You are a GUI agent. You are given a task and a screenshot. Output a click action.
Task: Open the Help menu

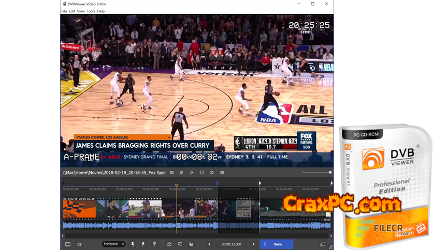(x=101, y=11)
